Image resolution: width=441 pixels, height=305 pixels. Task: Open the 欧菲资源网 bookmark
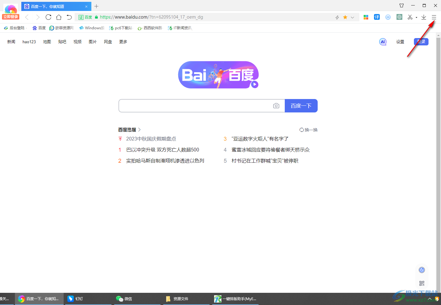[x=62, y=28]
